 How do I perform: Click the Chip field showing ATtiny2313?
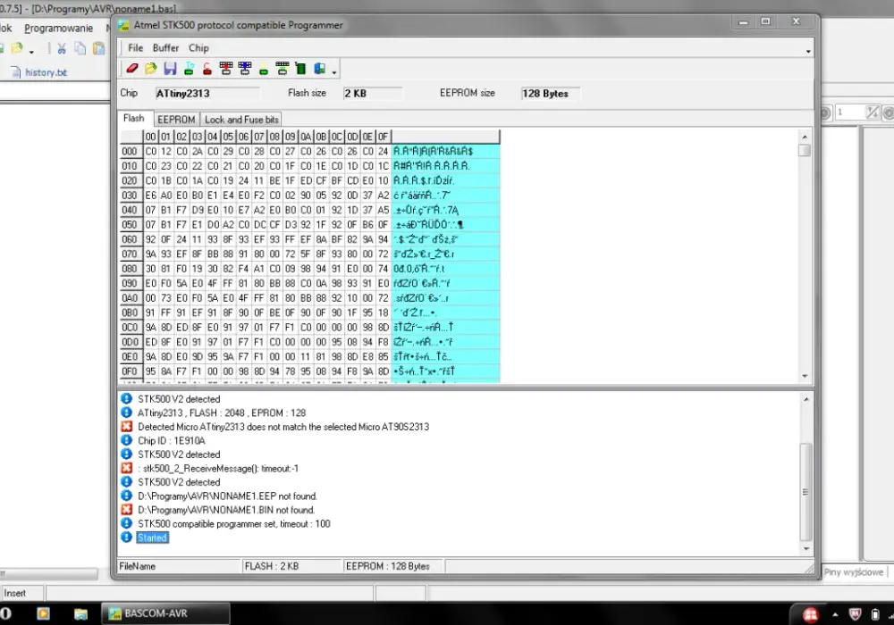(x=207, y=94)
